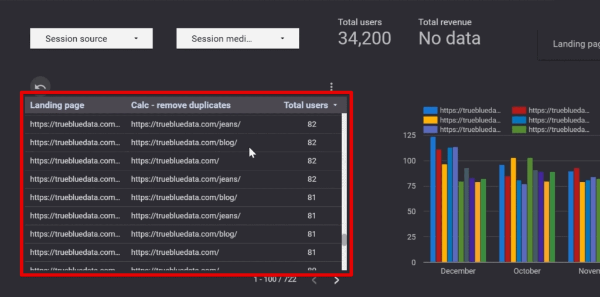Click the tall yellow bar in October

click(x=513, y=210)
